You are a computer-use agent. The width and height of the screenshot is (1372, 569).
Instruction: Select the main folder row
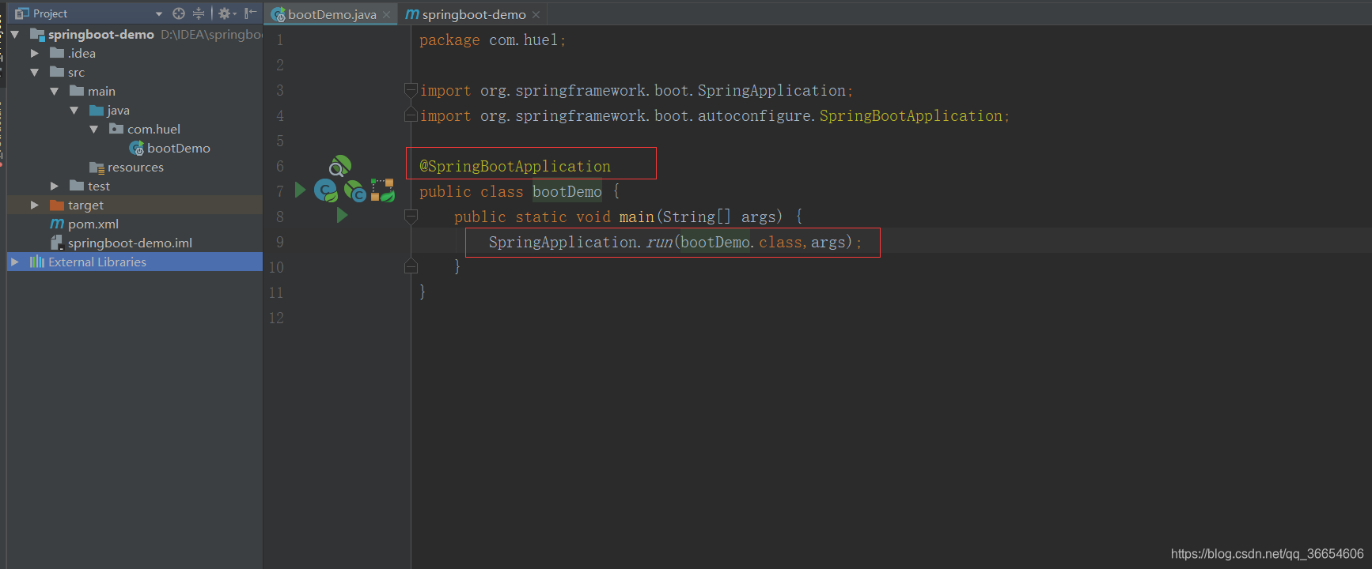point(135,91)
